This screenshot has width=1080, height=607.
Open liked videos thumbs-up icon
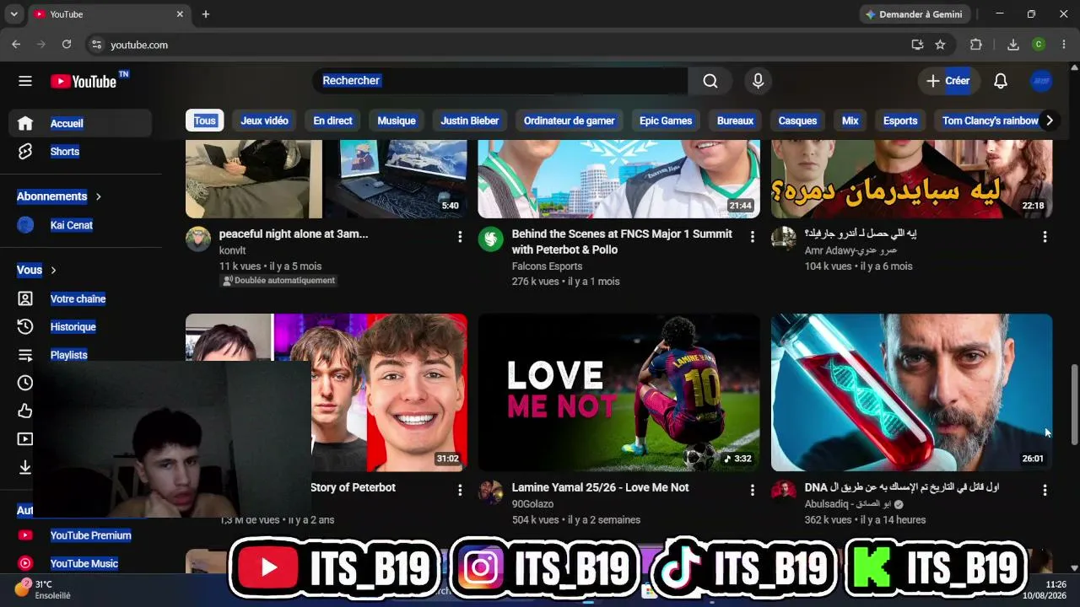[x=25, y=411]
